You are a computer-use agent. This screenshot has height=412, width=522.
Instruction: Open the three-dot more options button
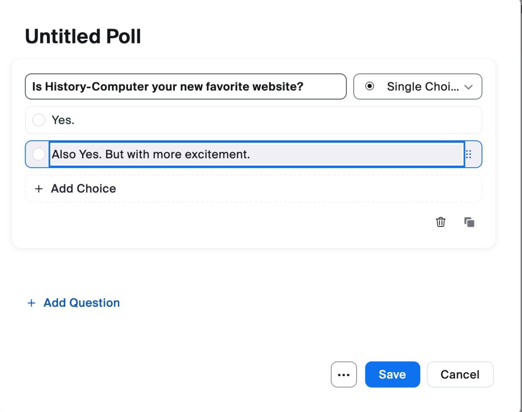click(344, 374)
